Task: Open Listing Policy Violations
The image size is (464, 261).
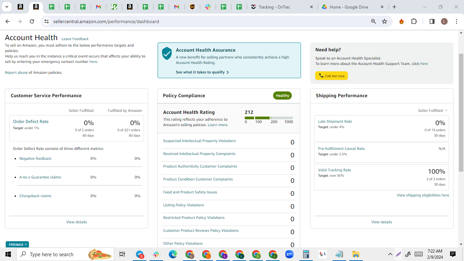Action: coord(183,205)
